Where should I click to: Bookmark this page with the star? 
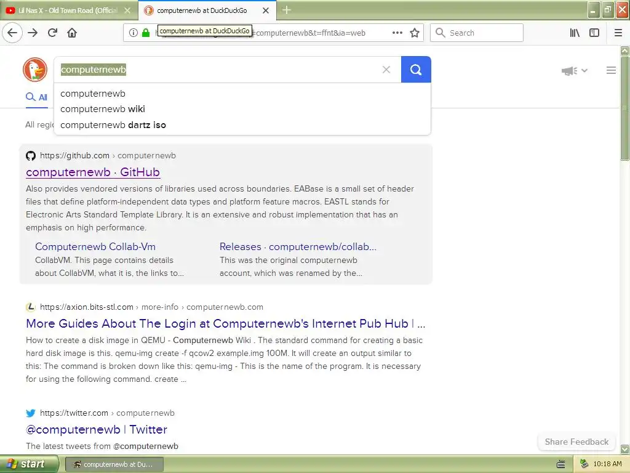coord(415,33)
